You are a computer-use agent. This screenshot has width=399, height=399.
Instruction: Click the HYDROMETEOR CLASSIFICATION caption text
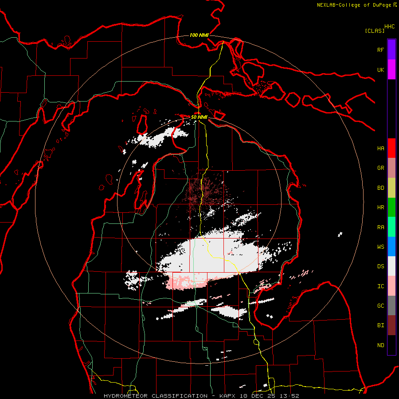coord(156,396)
